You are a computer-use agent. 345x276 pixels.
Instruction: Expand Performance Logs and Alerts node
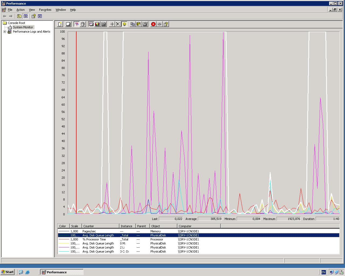click(x=5, y=32)
